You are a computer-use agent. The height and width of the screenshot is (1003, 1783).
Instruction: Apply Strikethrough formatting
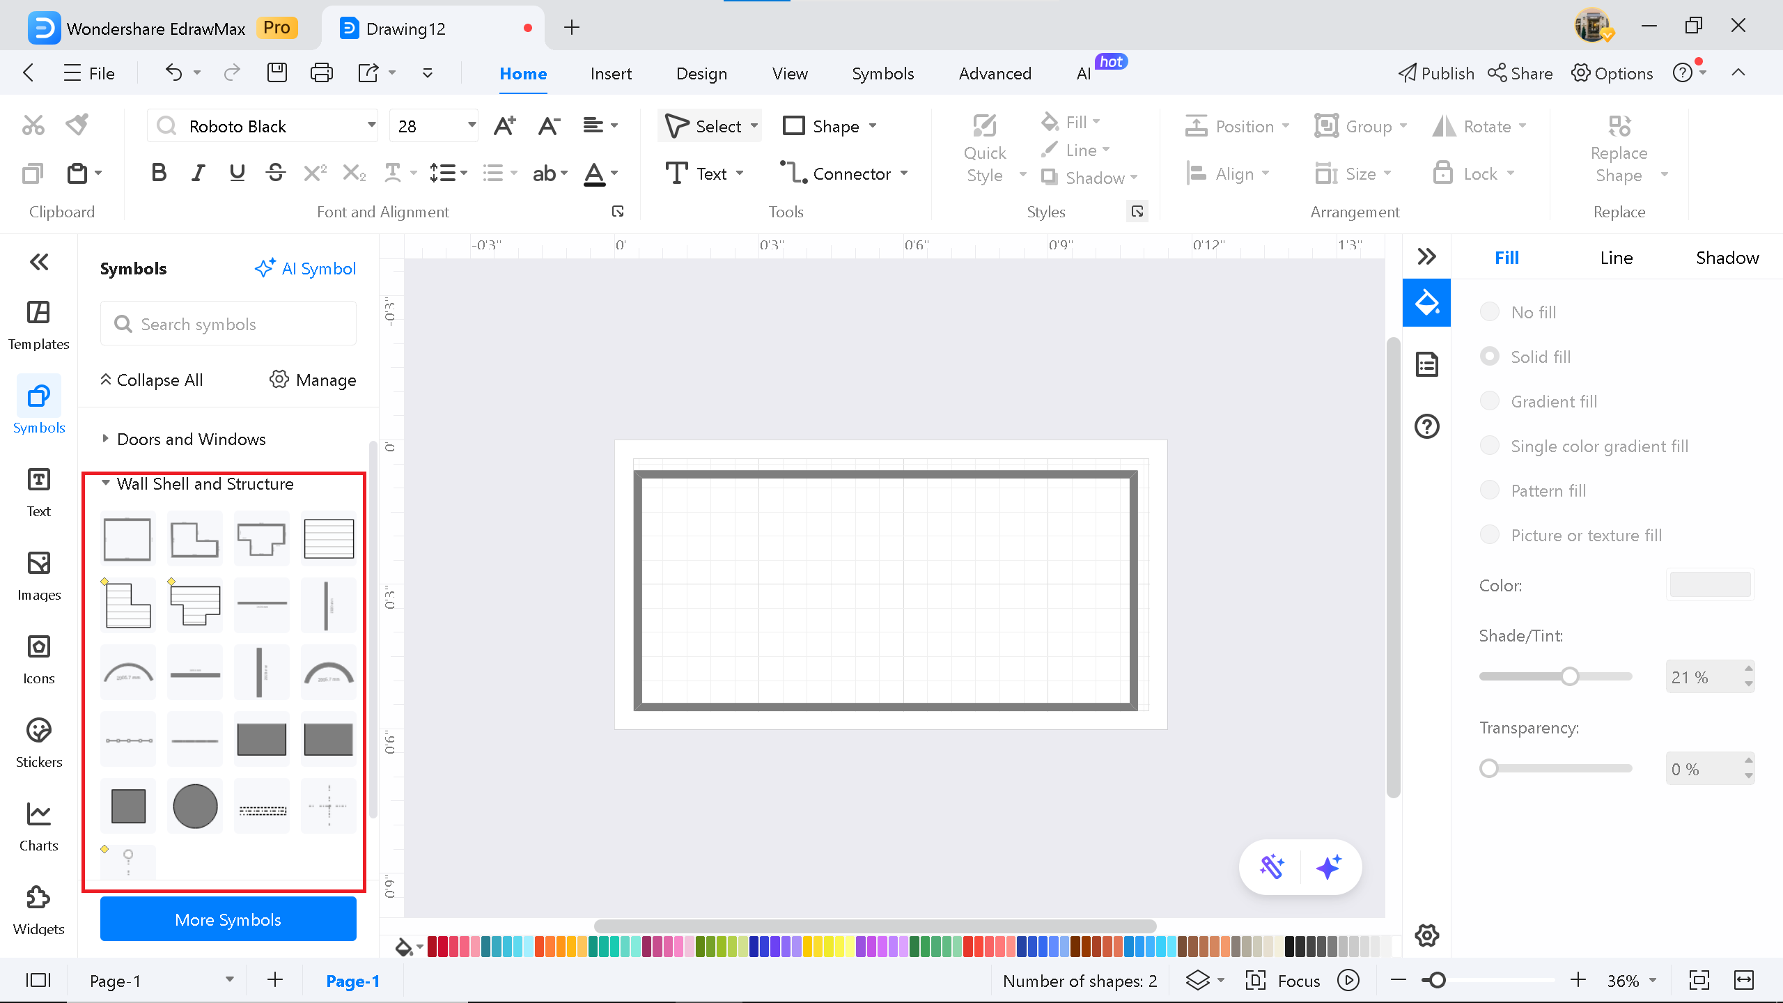(x=276, y=173)
